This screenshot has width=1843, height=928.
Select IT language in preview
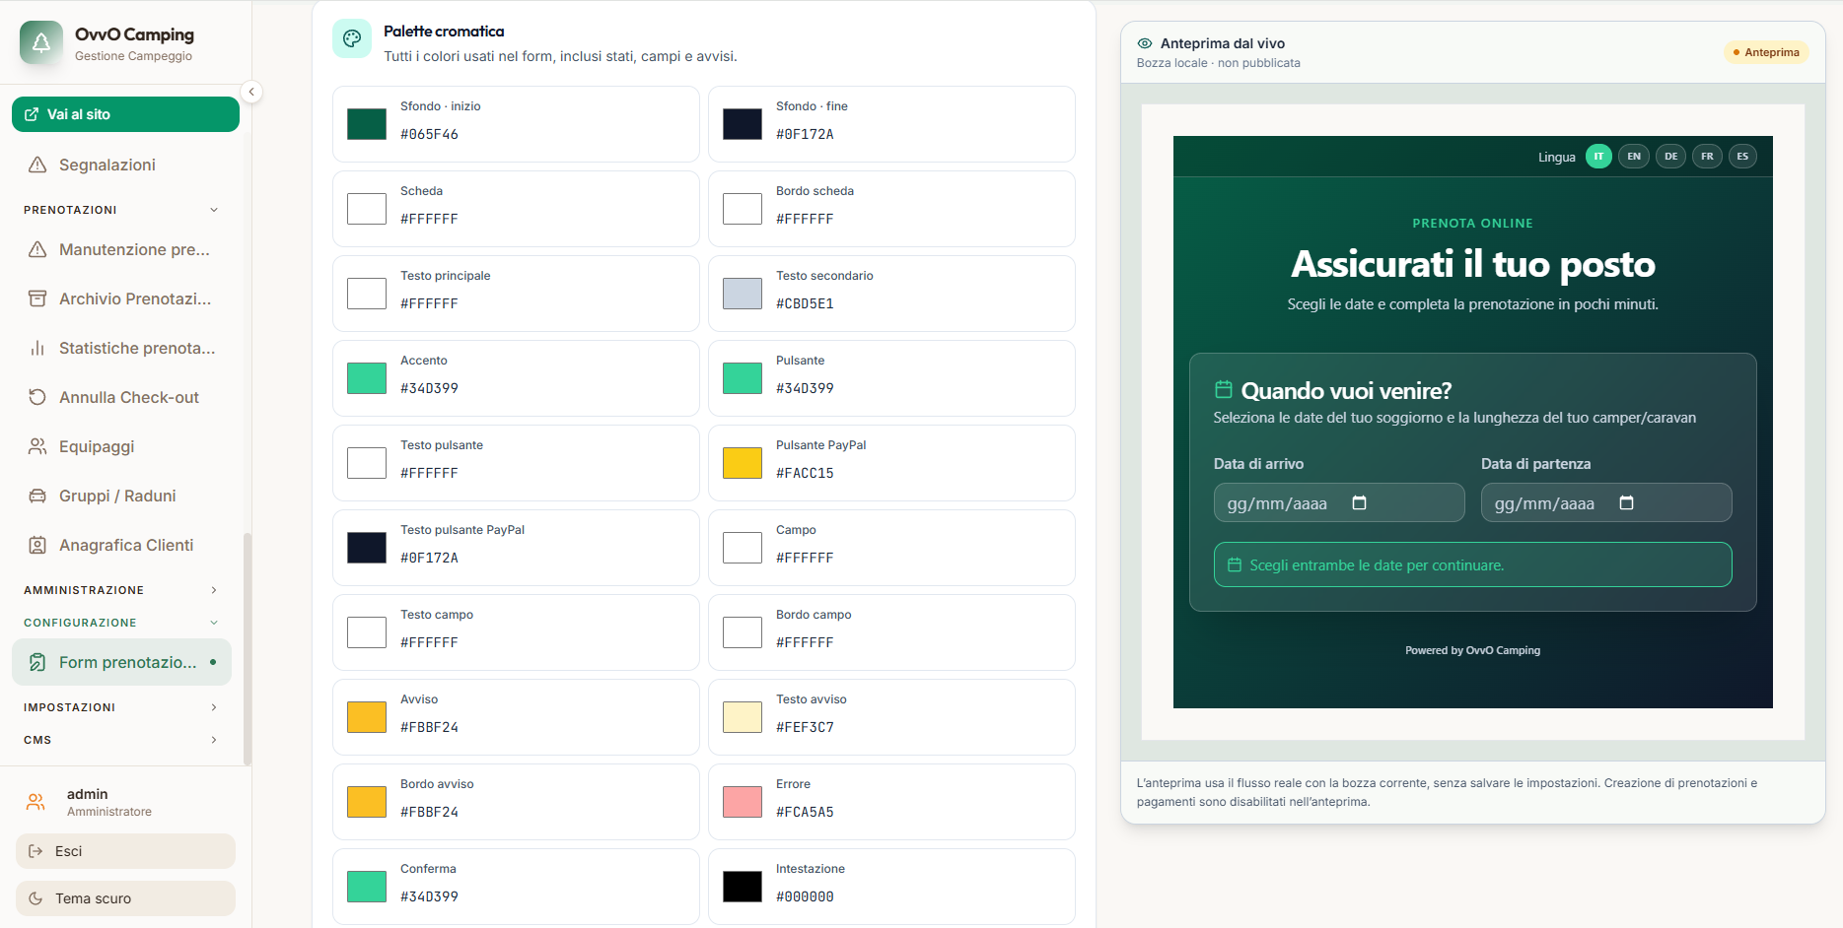click(1598, 157)
